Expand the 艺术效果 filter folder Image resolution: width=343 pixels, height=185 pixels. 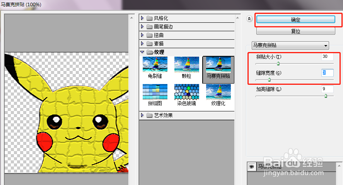(142, 115)
